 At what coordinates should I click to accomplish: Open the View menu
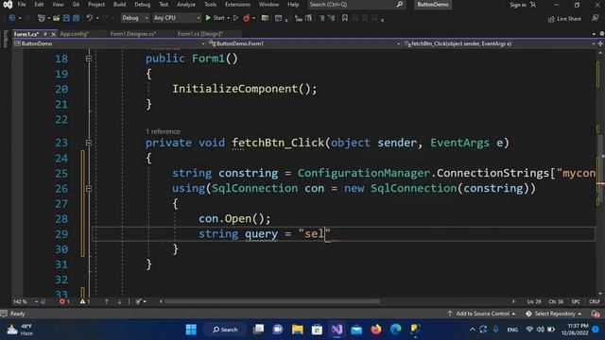(x=58, y=5)
